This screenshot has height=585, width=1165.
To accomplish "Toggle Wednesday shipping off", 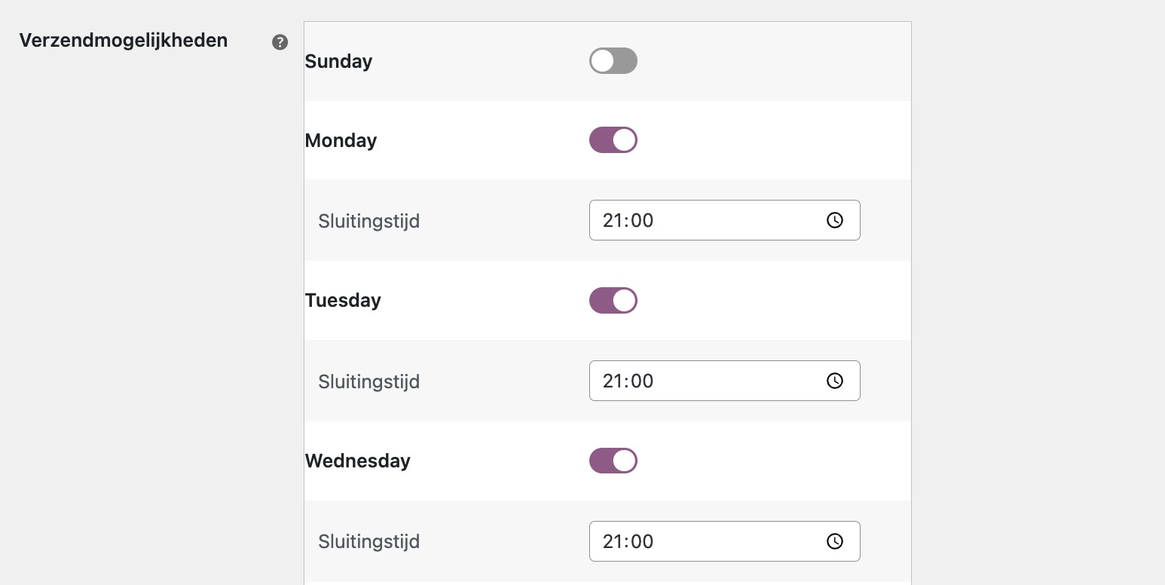I will point(613,461).
